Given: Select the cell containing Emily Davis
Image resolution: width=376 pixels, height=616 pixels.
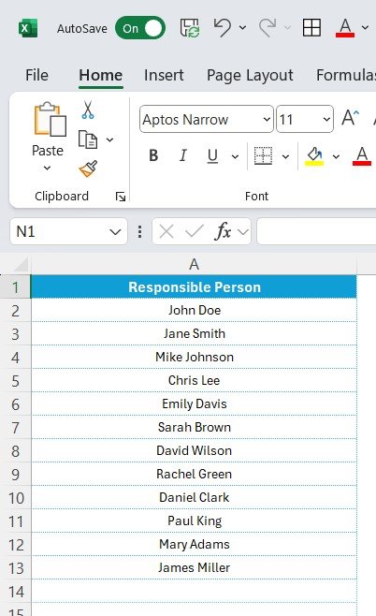Looking at the screenshot, I should pos(194,403).
